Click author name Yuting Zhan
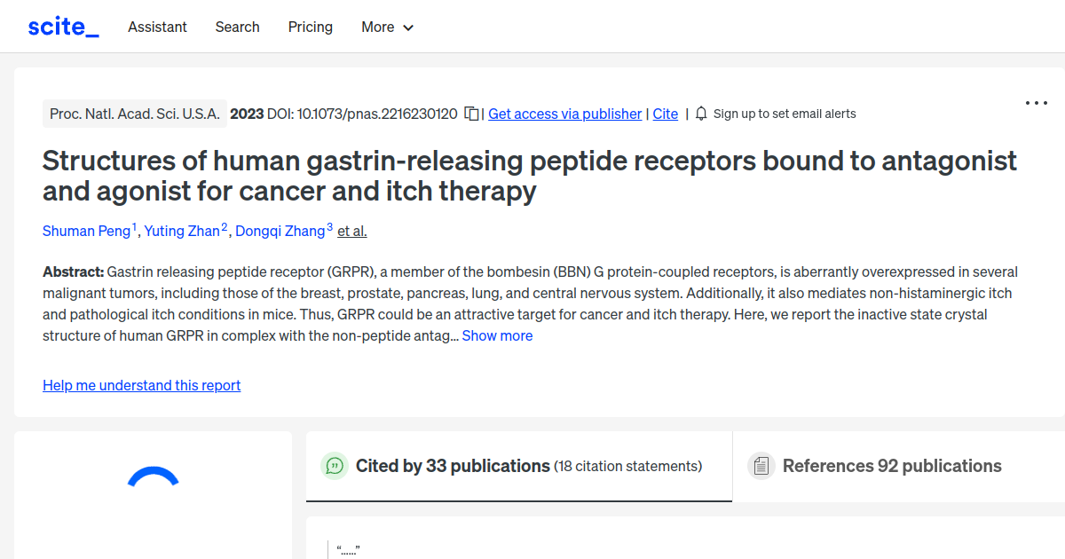 (x=181, y=231)
